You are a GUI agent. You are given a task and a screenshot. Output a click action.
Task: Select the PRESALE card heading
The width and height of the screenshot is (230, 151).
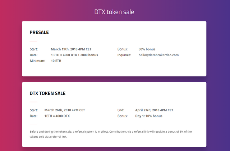[39, 32]
